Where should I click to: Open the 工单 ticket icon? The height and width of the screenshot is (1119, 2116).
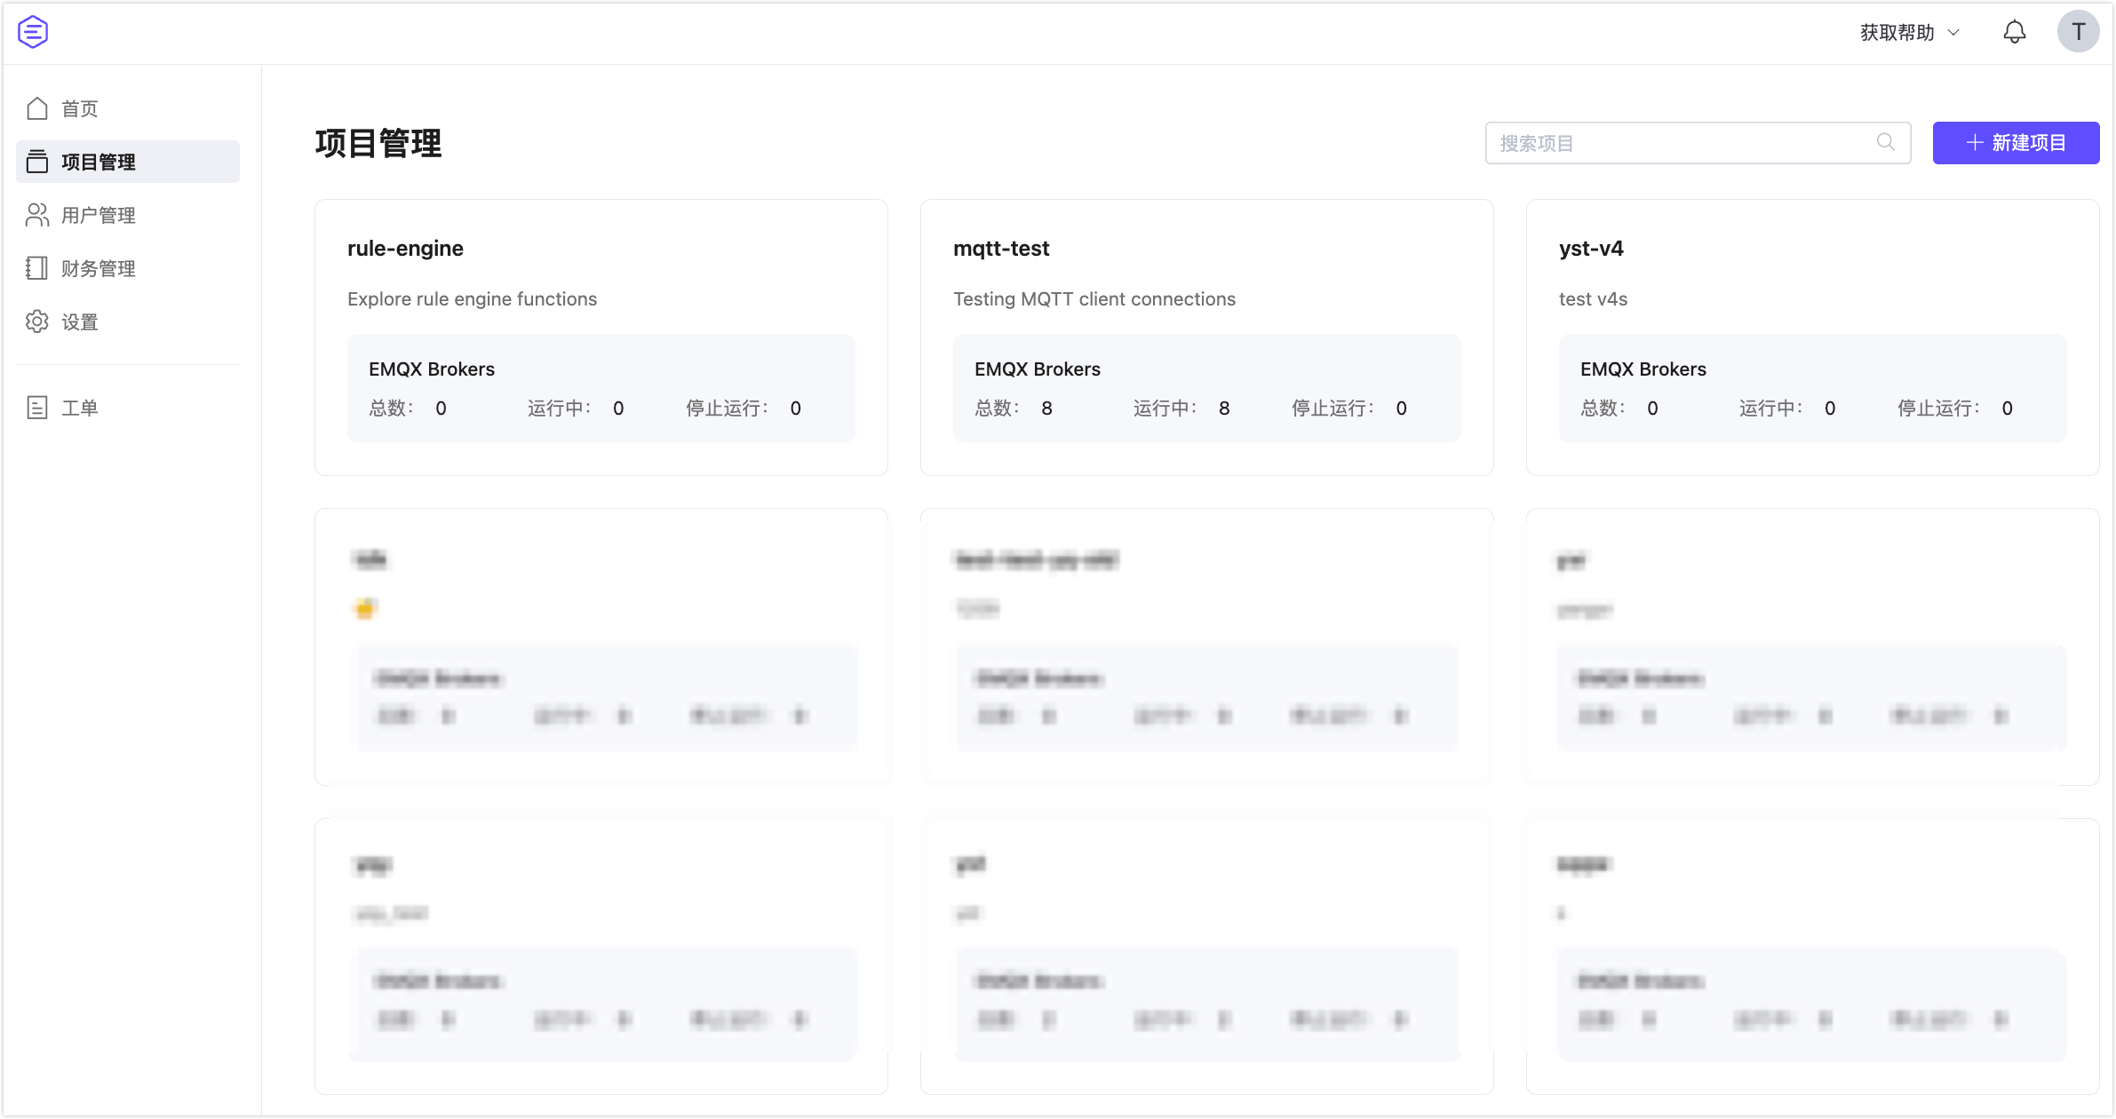click(37, 408)
